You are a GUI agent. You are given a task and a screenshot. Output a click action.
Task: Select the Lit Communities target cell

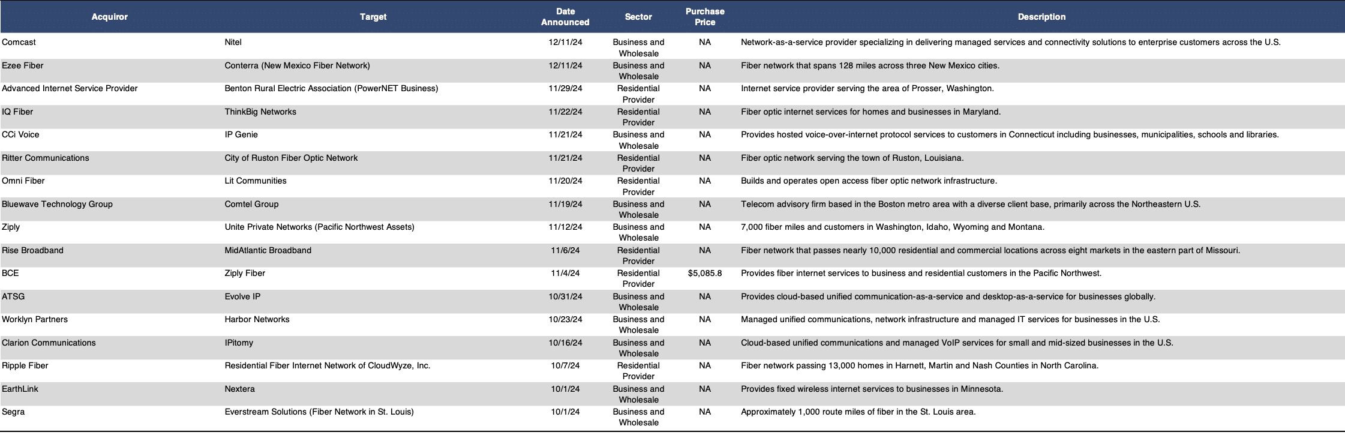(256, 181)
